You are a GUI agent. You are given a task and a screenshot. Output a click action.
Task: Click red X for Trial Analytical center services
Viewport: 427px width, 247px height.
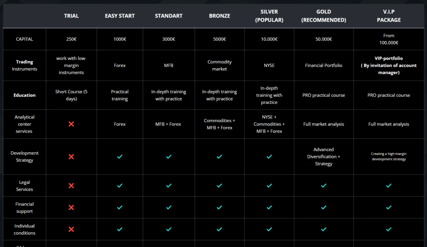[71, 124]
